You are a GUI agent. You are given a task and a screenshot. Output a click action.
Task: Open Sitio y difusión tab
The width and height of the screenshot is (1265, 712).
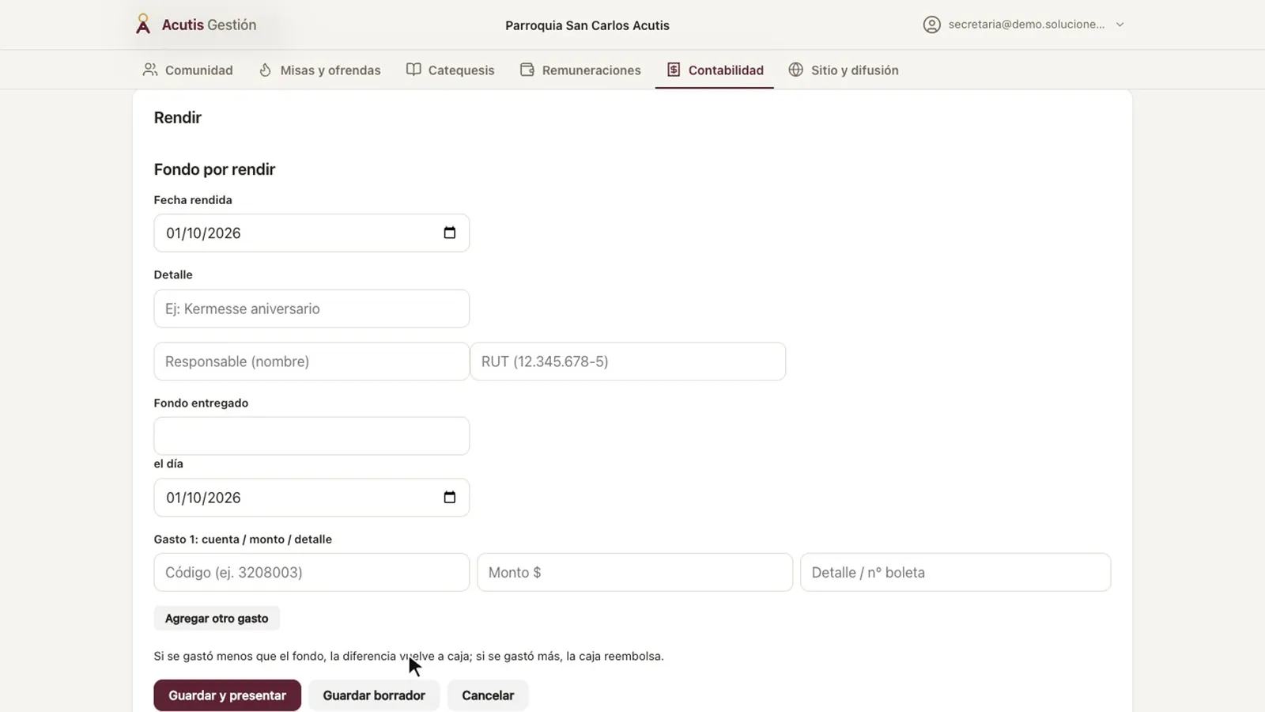pos(844,70)
